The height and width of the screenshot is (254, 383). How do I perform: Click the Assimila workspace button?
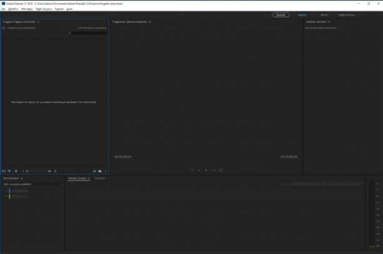[281, 15]
